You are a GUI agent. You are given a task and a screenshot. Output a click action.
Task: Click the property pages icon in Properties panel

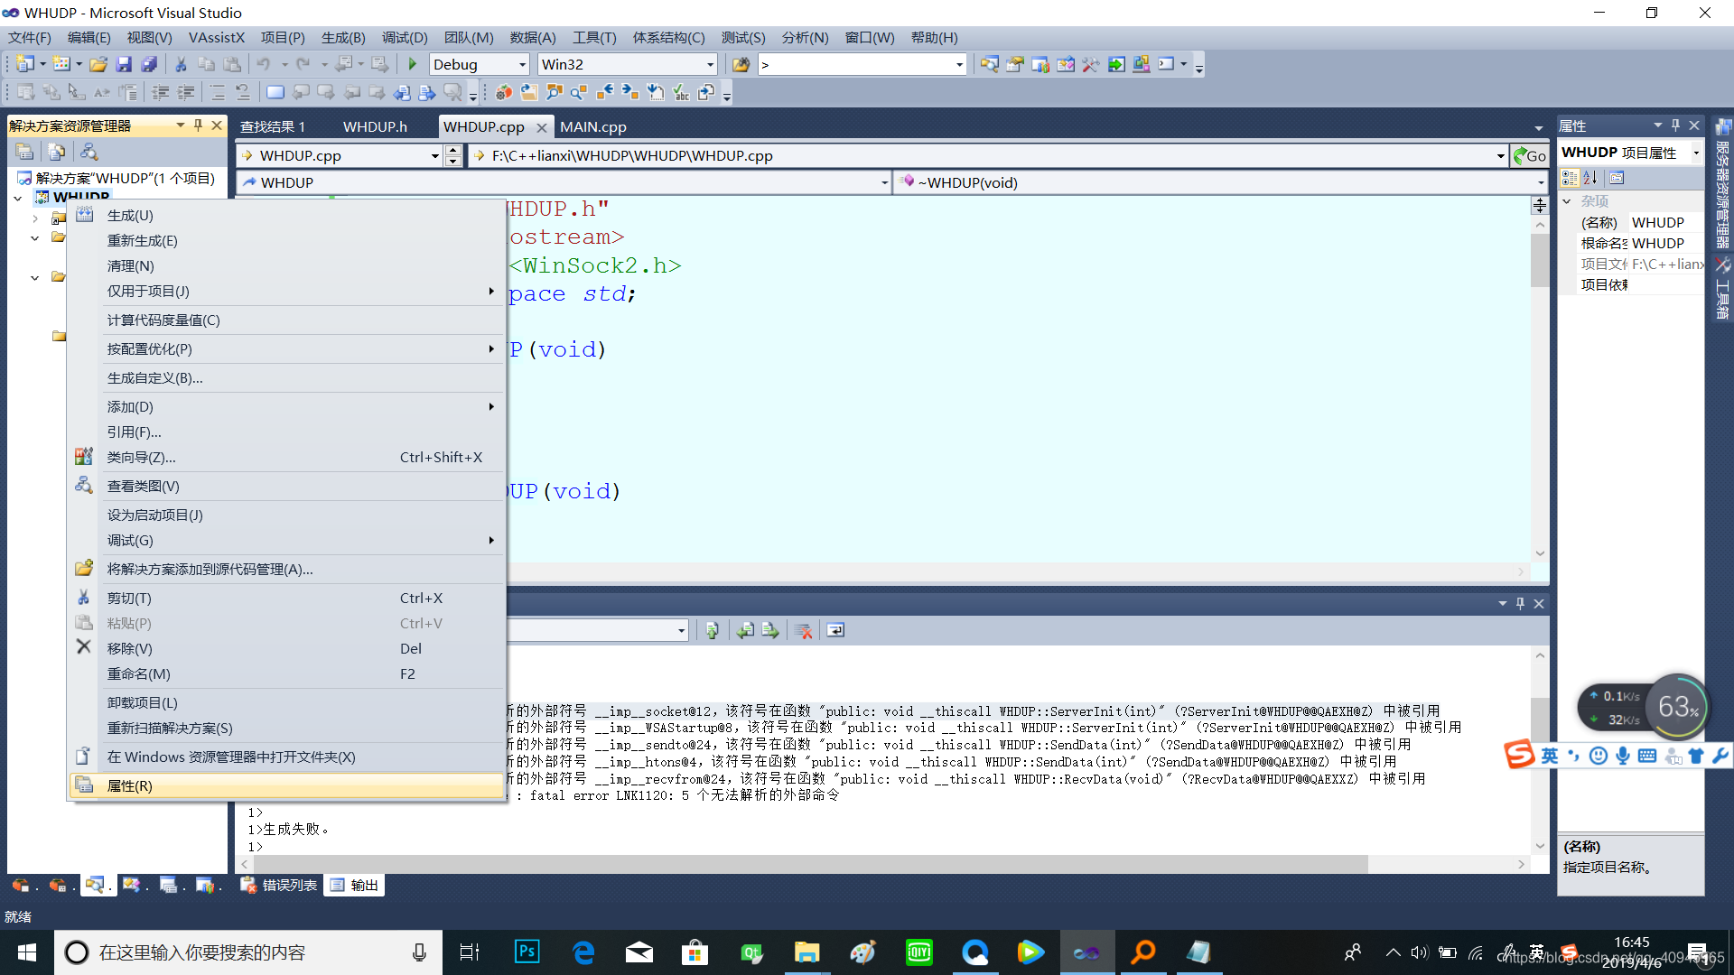click(x=1617, y=178)
